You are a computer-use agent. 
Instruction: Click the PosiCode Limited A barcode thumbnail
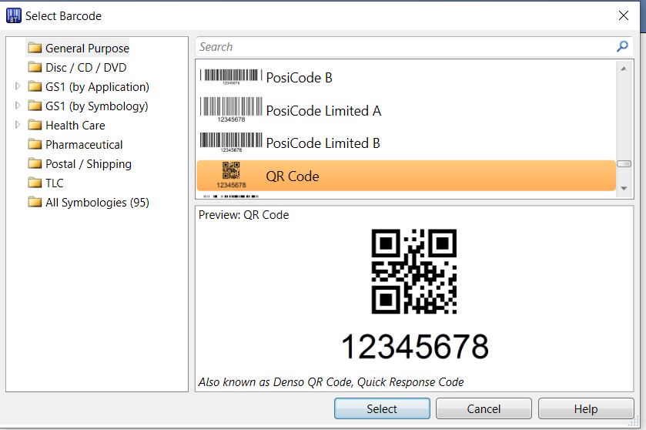click(x=231, y=109)
